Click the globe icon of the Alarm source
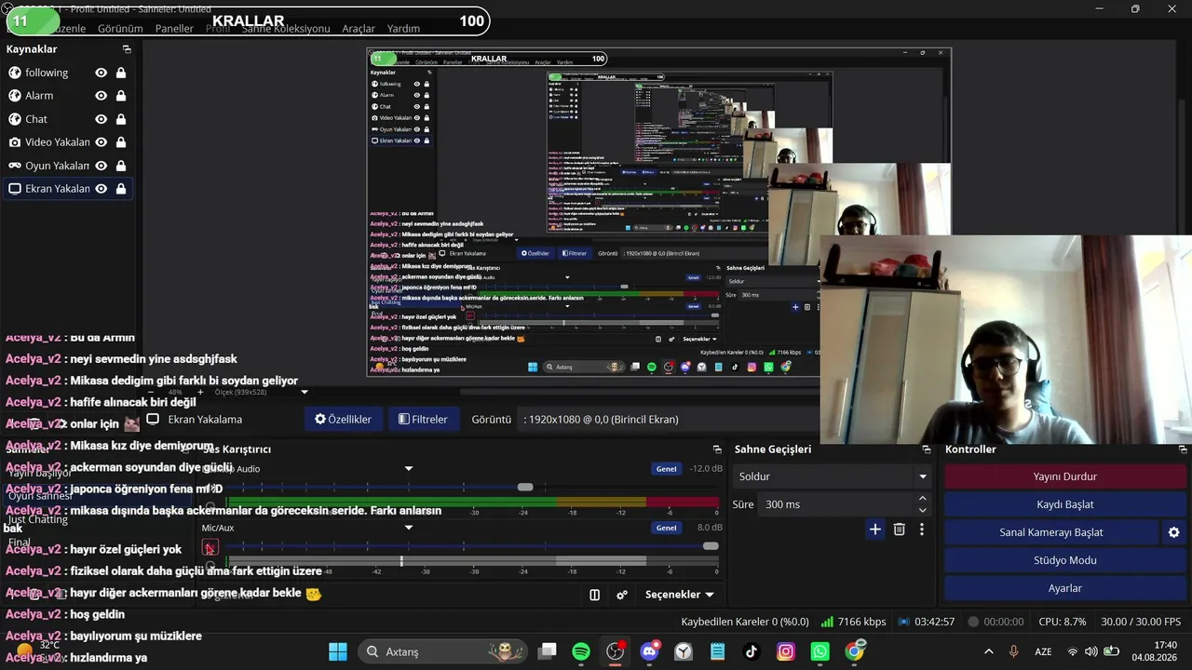 coord(15,96)
